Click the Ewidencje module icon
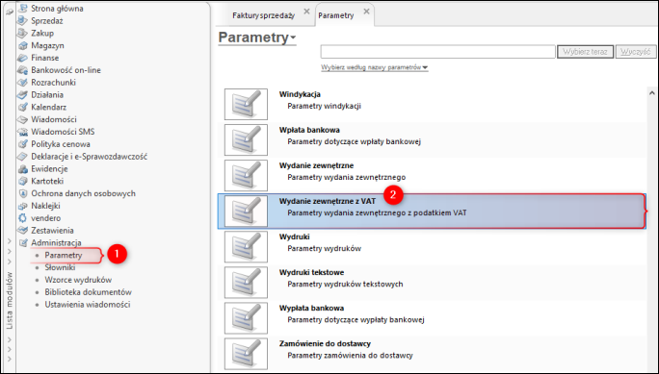This screenshot has width=659, height=374. coord(22,169)
